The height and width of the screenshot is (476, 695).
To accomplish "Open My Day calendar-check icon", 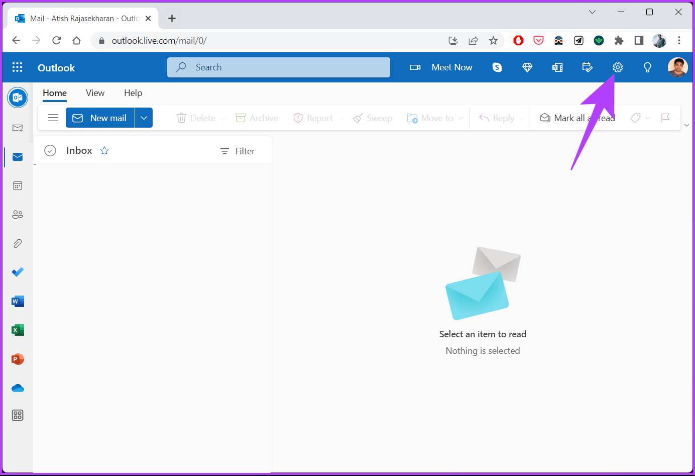I will (588, 67).
